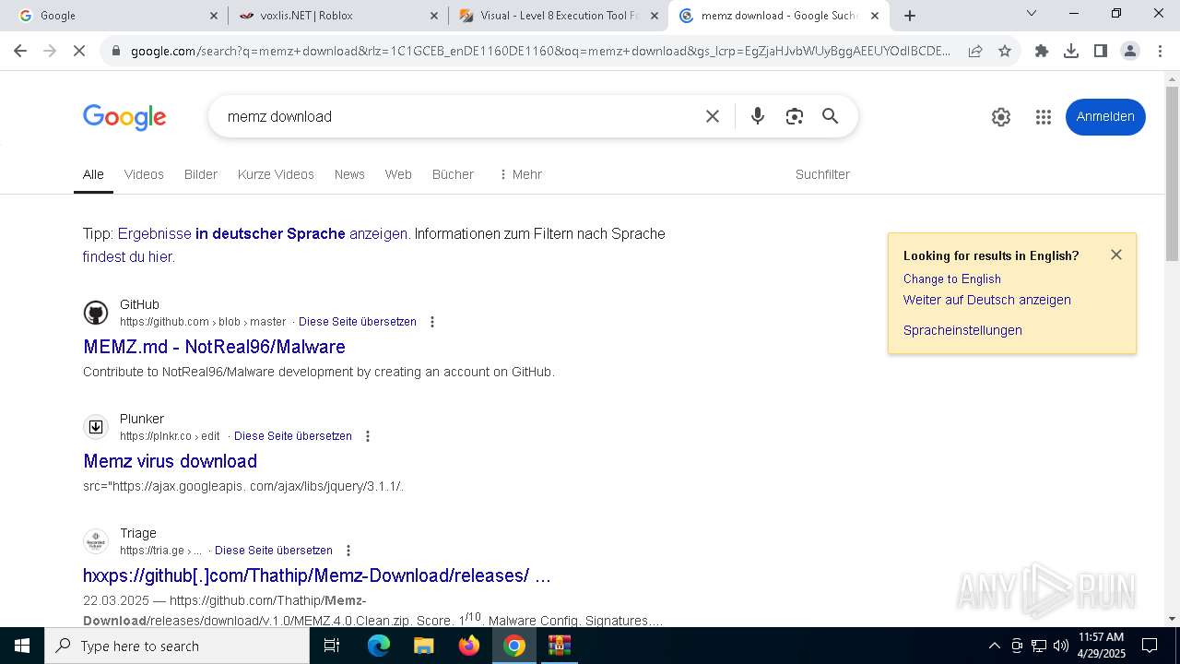Open Chrome downloads icon

1071,52
